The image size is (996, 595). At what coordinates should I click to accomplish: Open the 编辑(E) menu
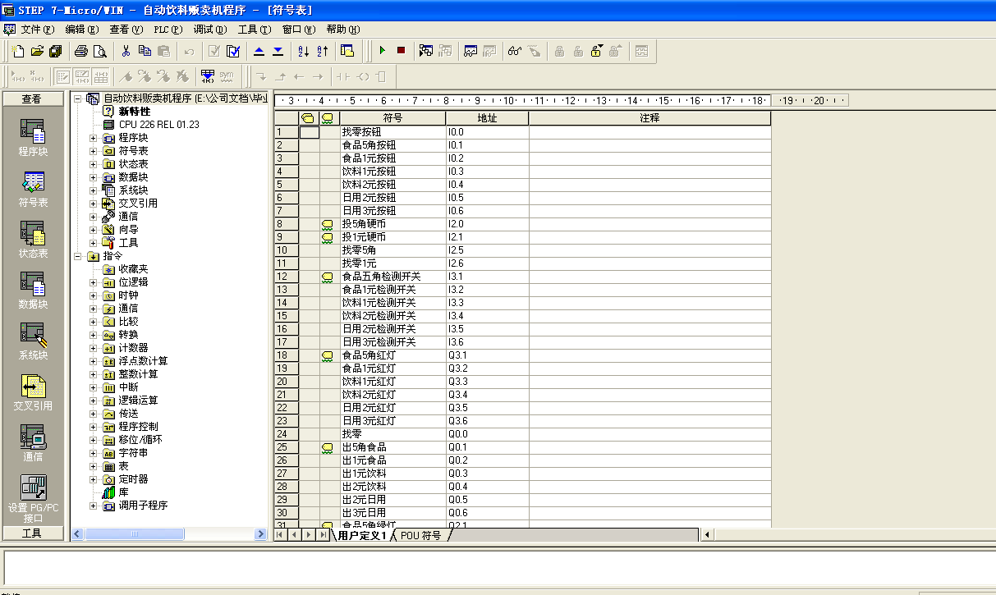(82, 29)
